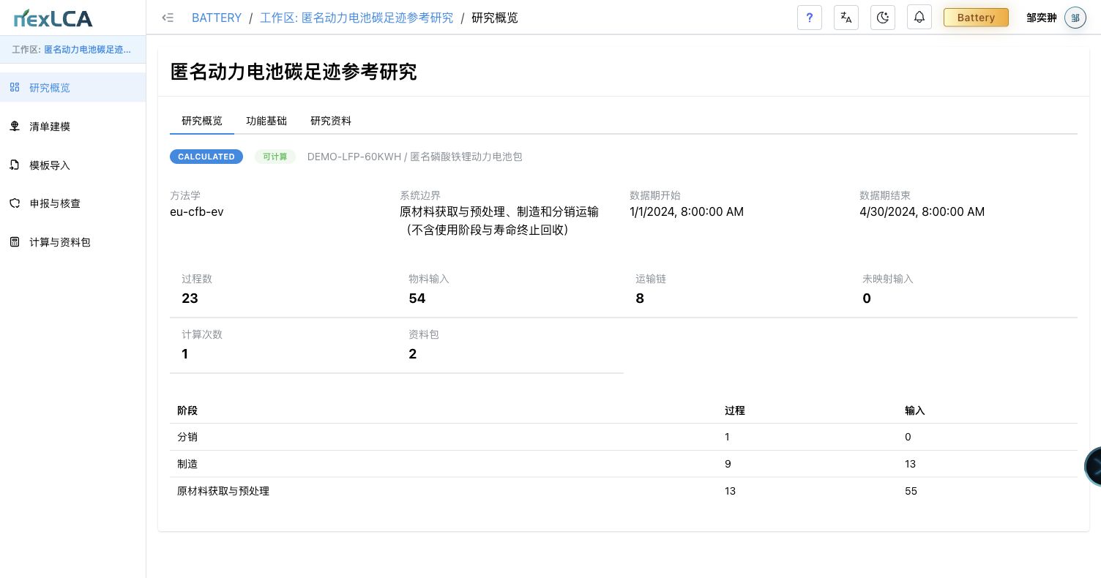
Task: Click the input count 13 for 制造
Action: pos(910,464)
